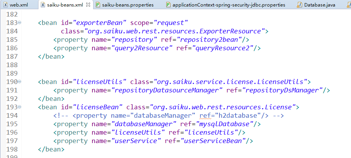This screenshot has height=158, width=351.
Task: Collapse the licenseUtils bean fold at line 190
Action: click(20, 82)
